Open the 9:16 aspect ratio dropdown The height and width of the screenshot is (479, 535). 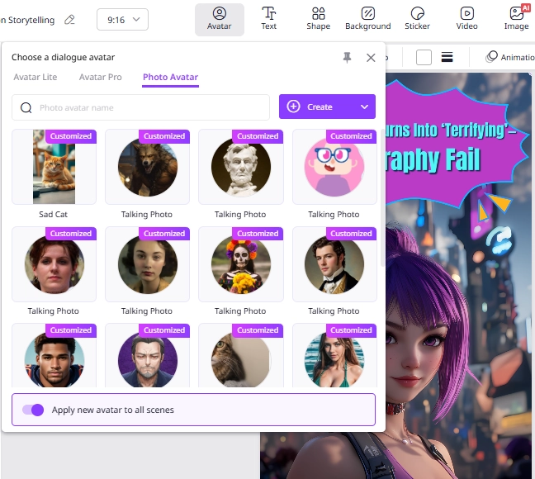tap(122, 18)
